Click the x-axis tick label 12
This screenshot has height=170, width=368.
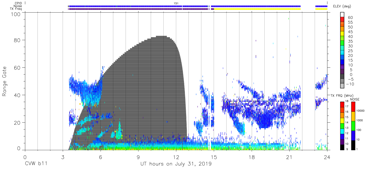[176, 157]
